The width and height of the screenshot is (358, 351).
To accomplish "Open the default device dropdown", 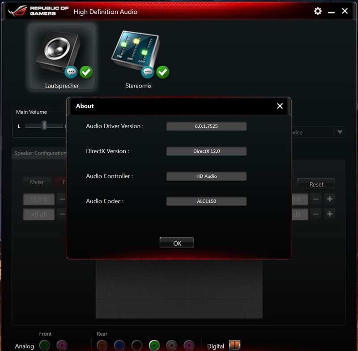I will [339, 132].
